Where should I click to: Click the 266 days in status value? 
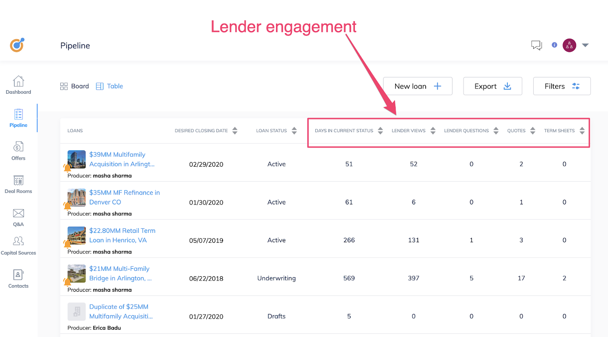click(349, 240)
